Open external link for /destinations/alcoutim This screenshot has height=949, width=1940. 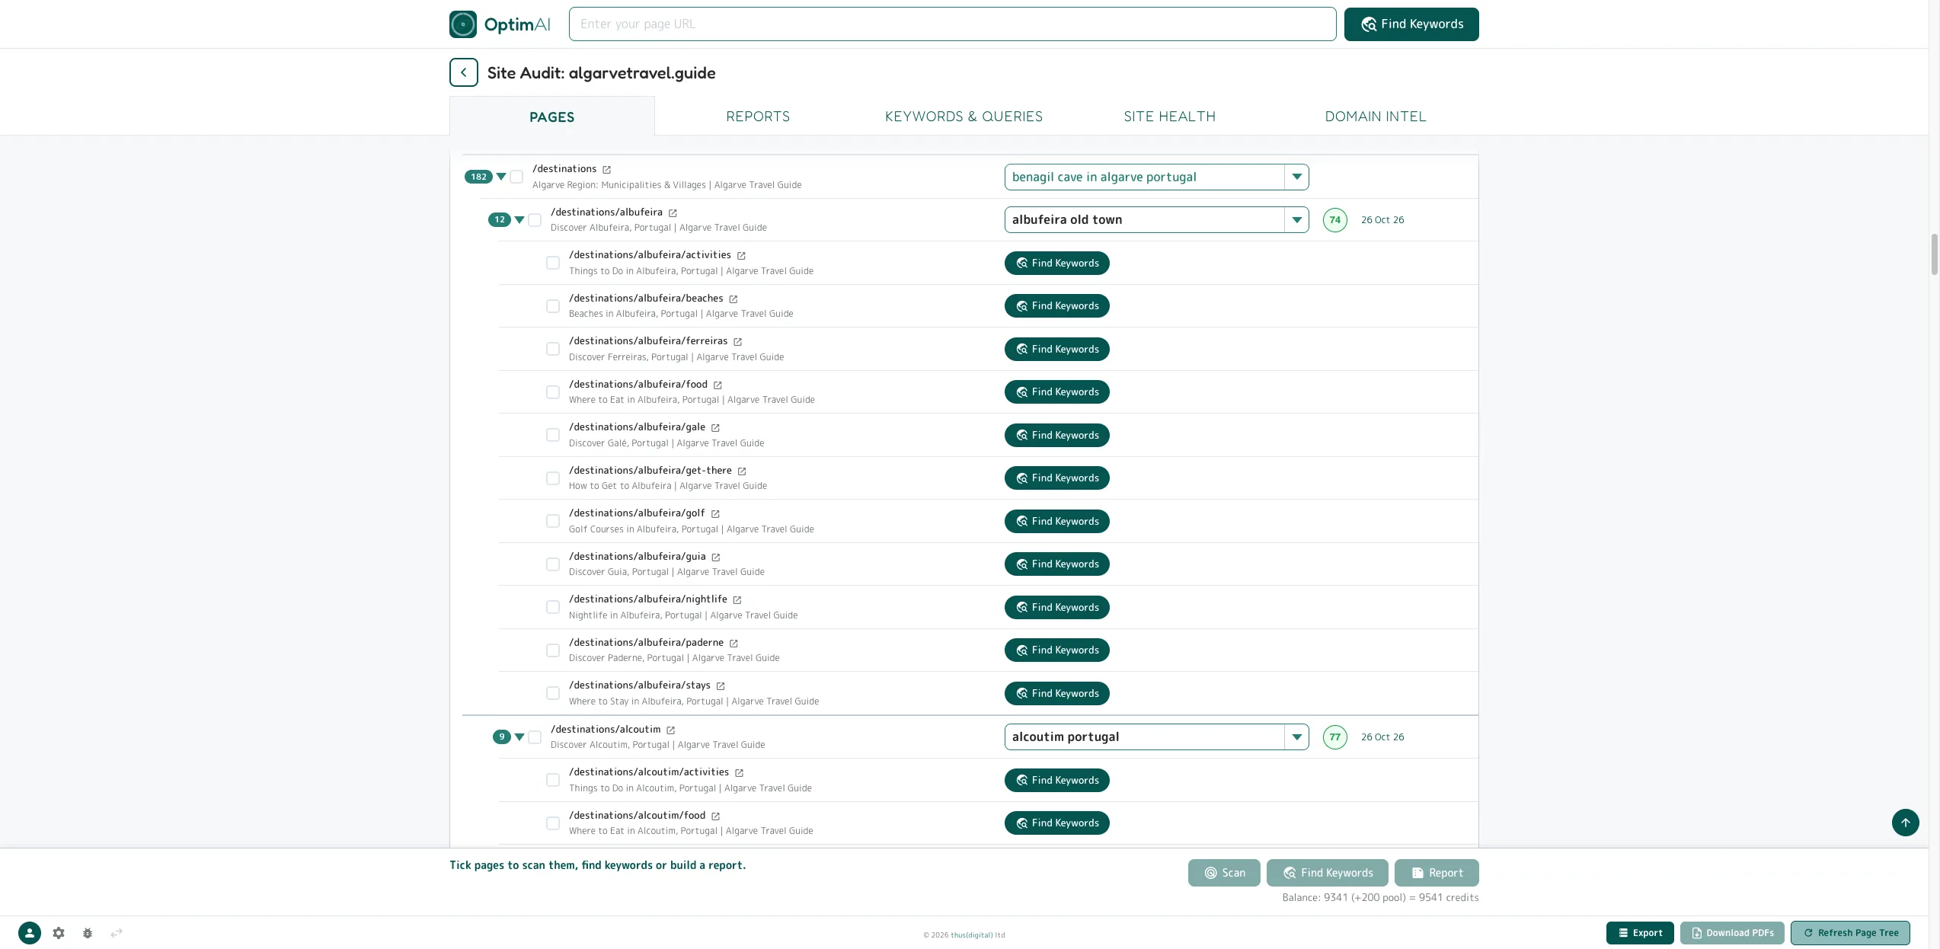pyautogui.click(x=670, y=730)
